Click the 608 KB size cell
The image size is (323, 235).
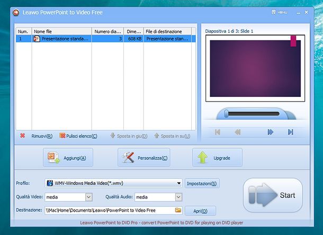click(x=134, y=39)
